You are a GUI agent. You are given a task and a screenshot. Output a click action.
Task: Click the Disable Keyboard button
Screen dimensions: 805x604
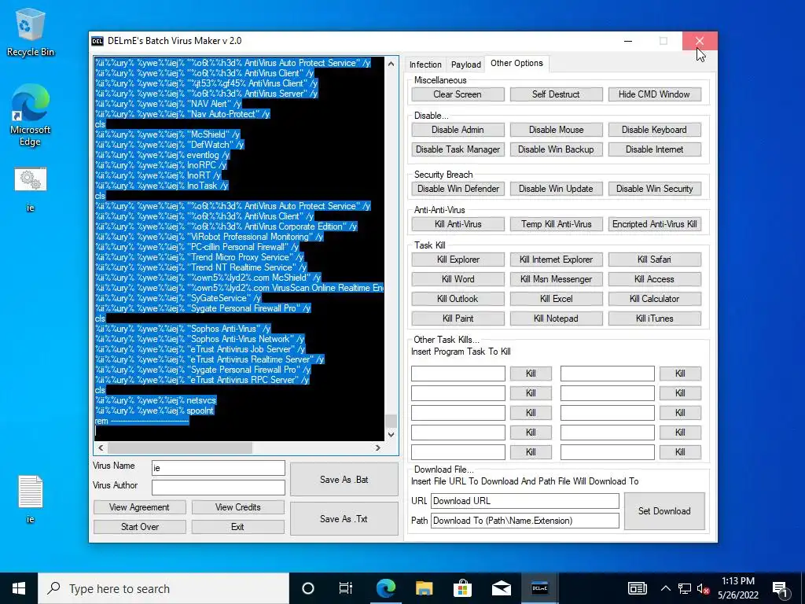click(x=654, y=130)
